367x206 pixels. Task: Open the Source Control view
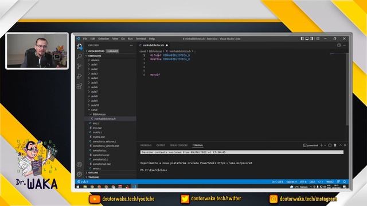pyautogui.click(x=79, y=66)
